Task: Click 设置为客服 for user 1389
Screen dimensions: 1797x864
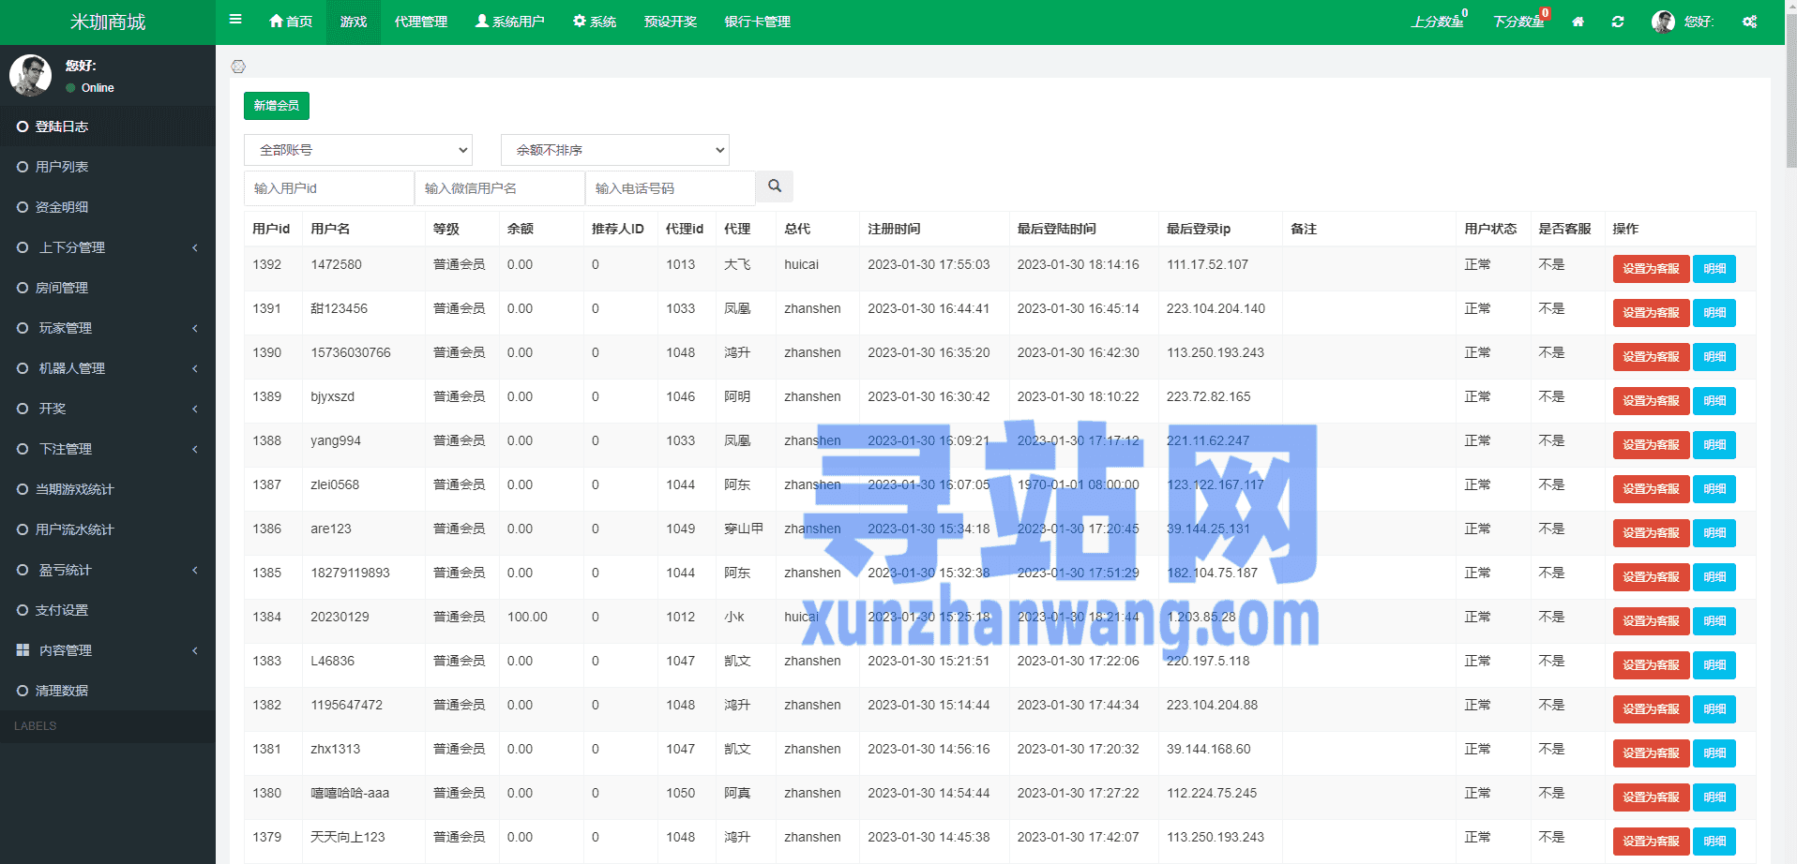Action: click(x=1651, y=401)
